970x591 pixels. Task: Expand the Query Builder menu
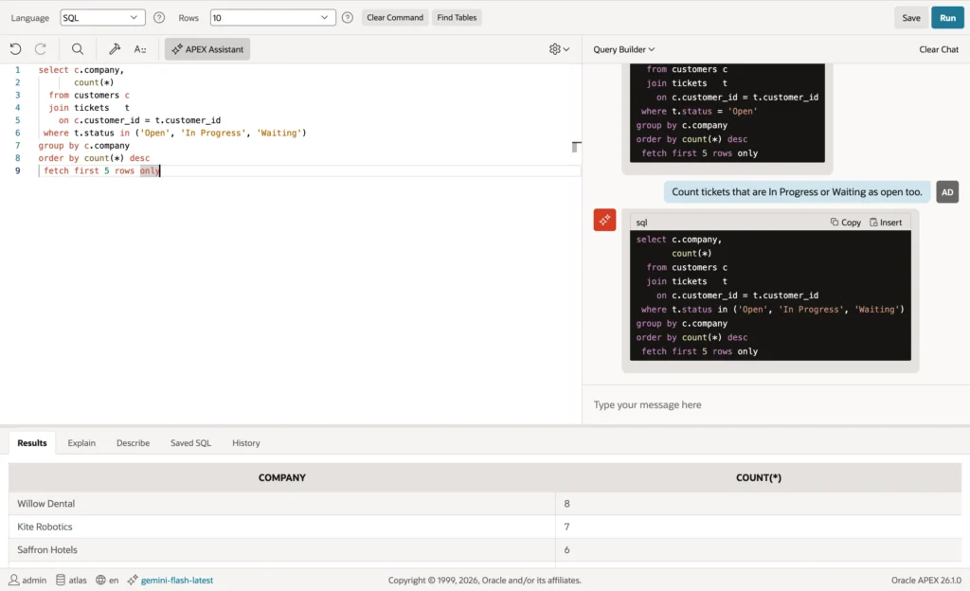(x=623, y=49)
